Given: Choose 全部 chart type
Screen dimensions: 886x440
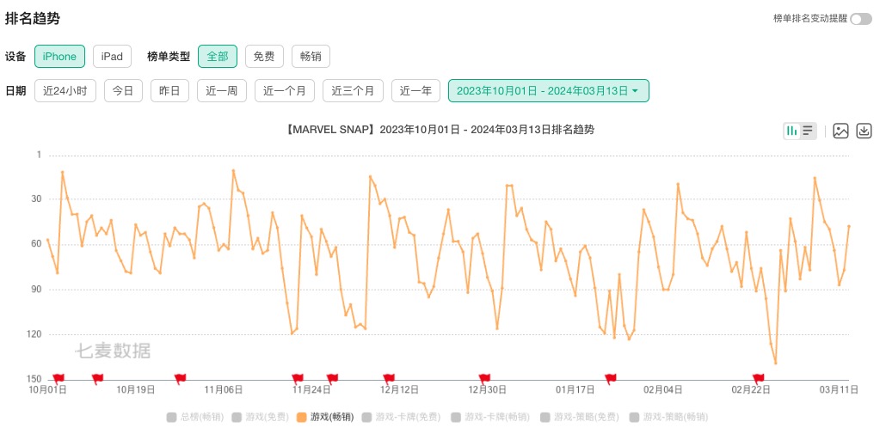Looking at the screenshot, I should click(218, 57).
